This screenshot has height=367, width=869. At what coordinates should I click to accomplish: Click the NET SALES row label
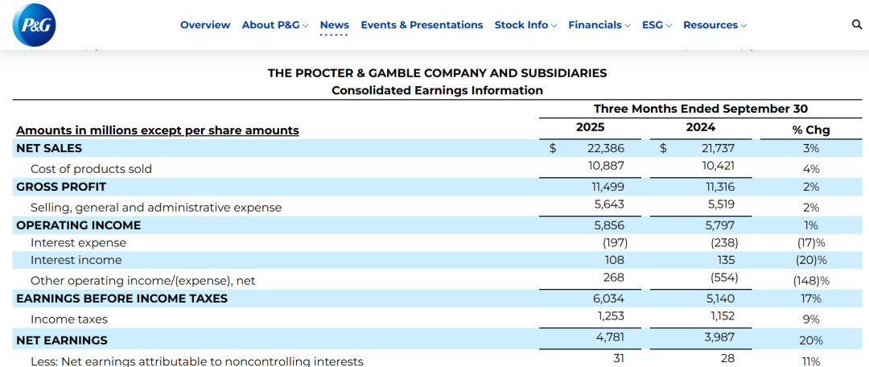(49, 148)
